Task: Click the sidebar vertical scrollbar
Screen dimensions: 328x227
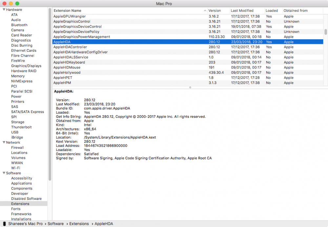Action: click(x=50, y=94)
